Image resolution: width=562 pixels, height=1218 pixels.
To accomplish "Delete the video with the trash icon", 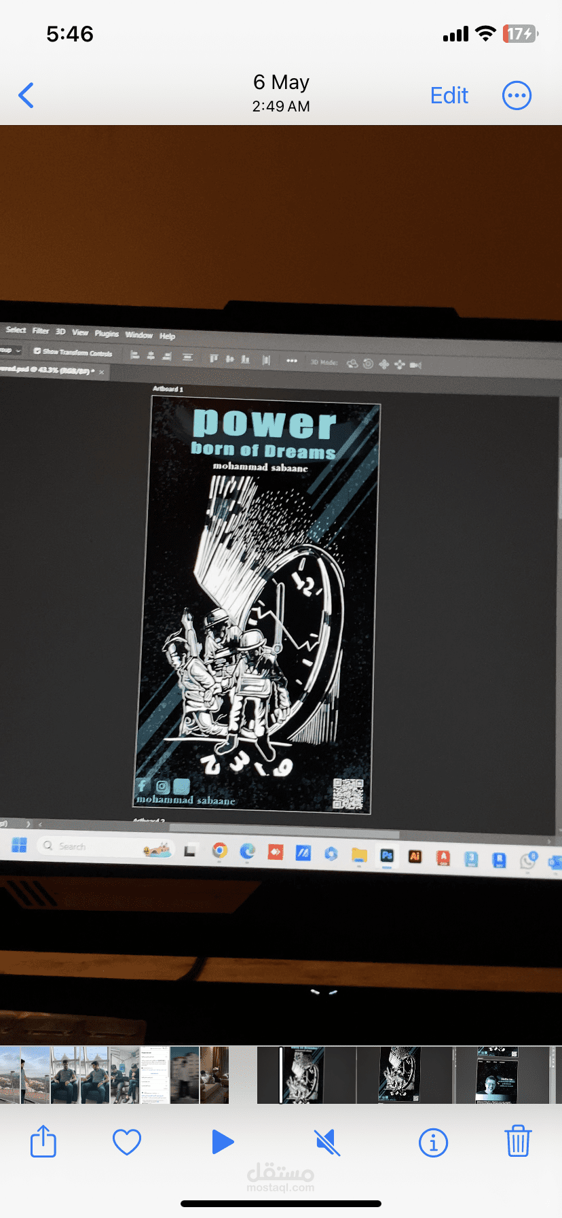I will [x=518, y=1141].
